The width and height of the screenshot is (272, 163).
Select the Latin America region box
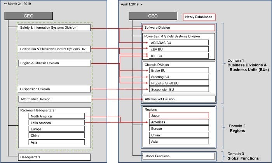[x=56, y=123]
